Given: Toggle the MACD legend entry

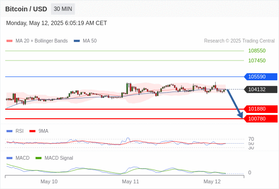Looking at the screenshot, I should [18, 158].
